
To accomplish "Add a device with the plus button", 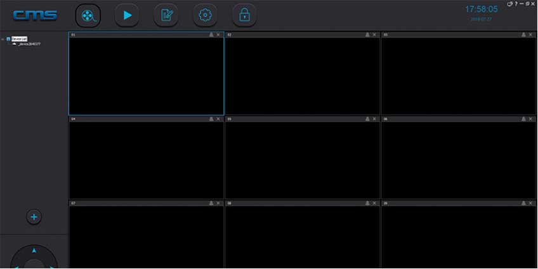I will click(x=34, y=217).
